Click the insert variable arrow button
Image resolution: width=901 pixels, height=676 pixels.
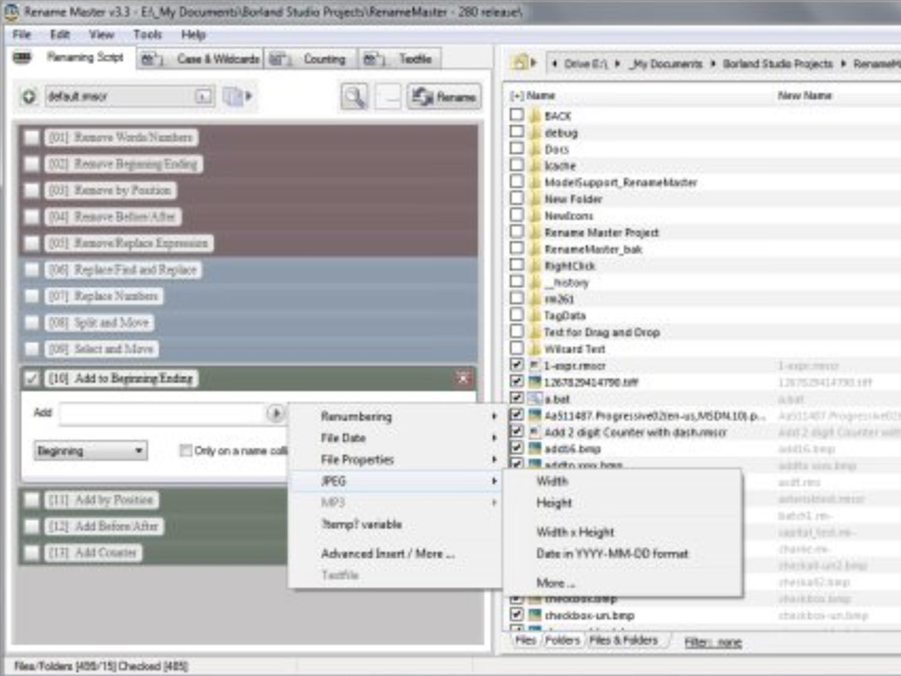pyautogui.click(x=275, y=413)
